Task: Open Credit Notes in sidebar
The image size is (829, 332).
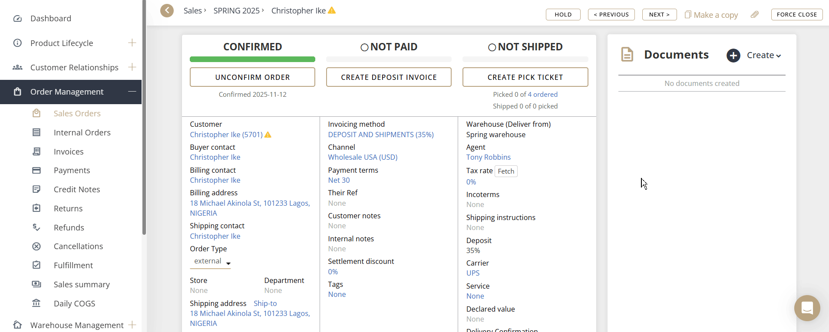Action: pos(77,189)
